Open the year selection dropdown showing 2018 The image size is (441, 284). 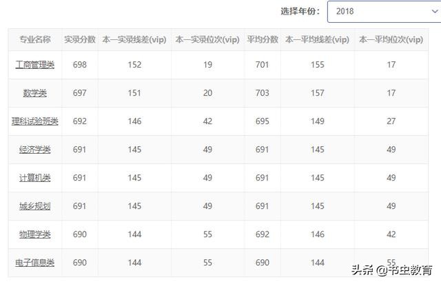[384, 12]
